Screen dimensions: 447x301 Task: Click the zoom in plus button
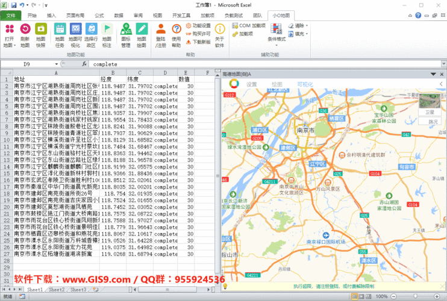(x=436, y=296)
